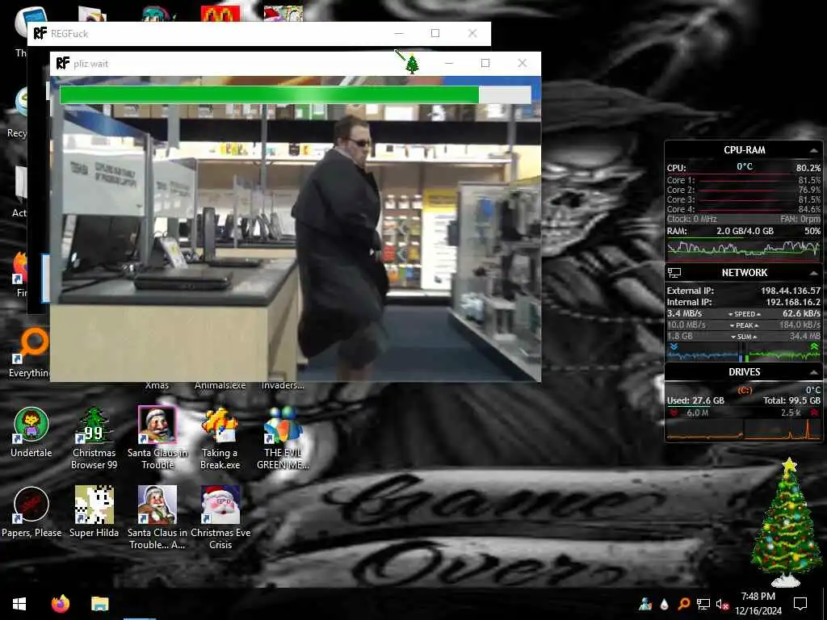Image resolution: width=827 pixels, height=620 pixels.
Task: Click the Used: 27.6 GB text
Action: tap(695, 400)
